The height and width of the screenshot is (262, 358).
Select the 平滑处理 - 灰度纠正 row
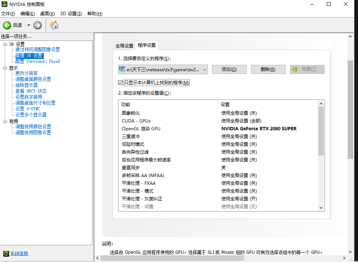point(218,199)
